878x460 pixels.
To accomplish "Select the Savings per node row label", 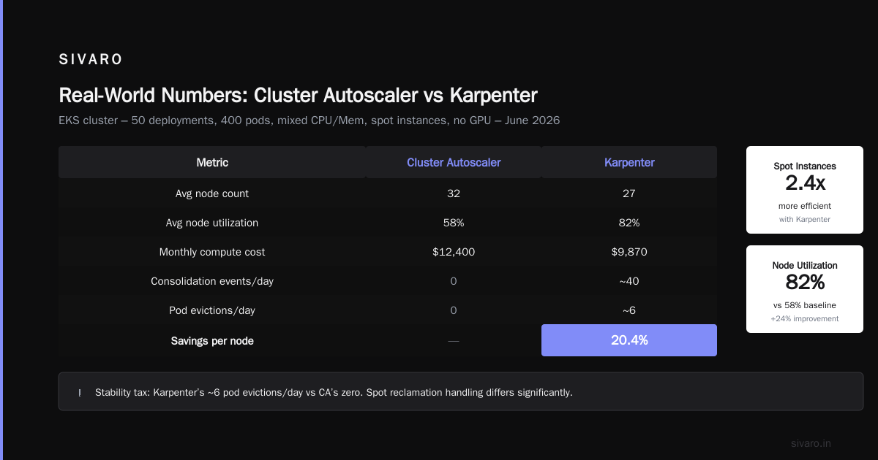I will [212, 341].
